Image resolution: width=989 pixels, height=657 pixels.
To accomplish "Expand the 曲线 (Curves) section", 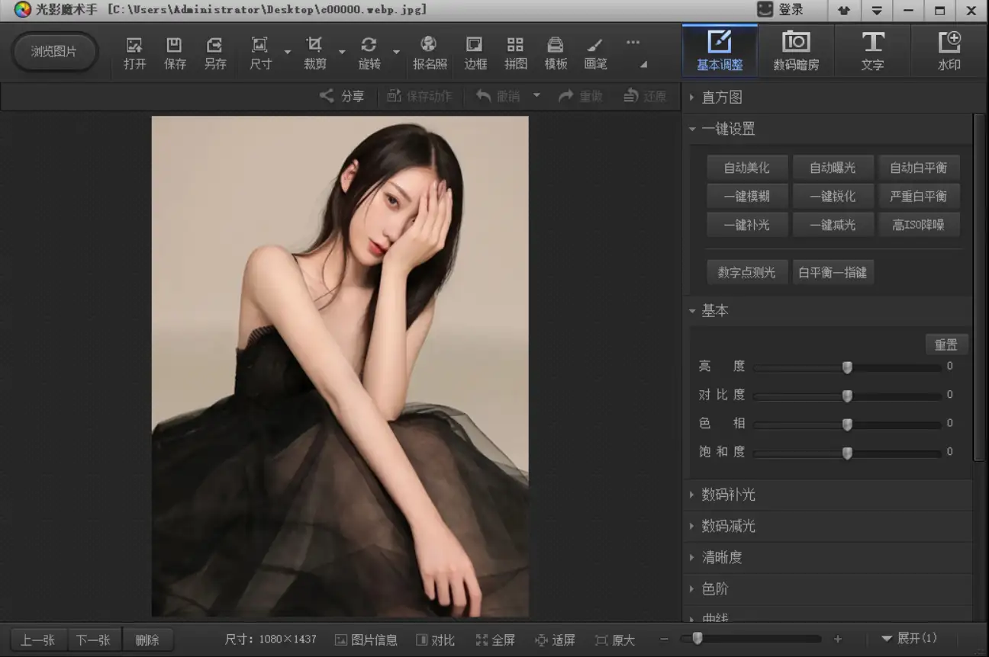I will 717,617.
